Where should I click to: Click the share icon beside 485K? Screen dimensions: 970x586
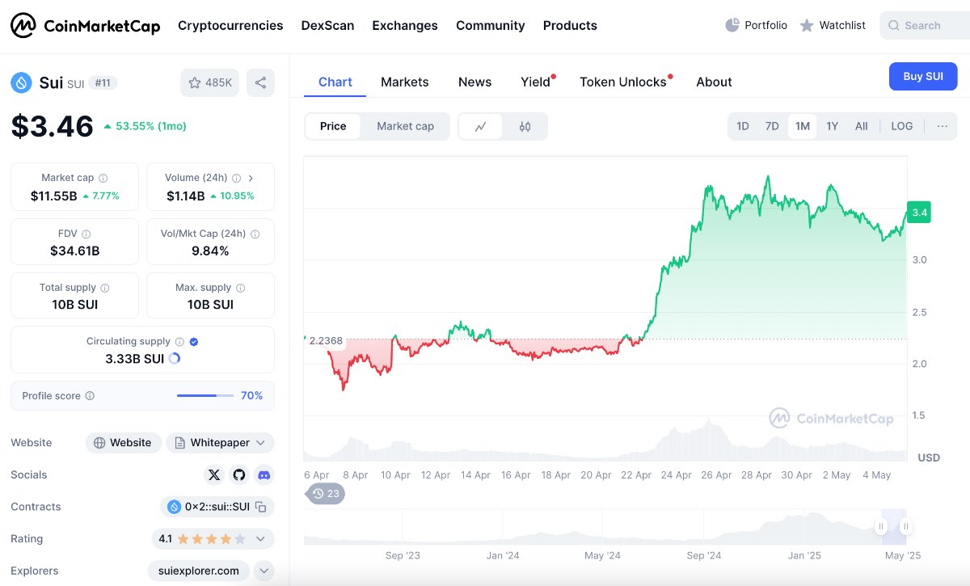(x=260, y=82)
